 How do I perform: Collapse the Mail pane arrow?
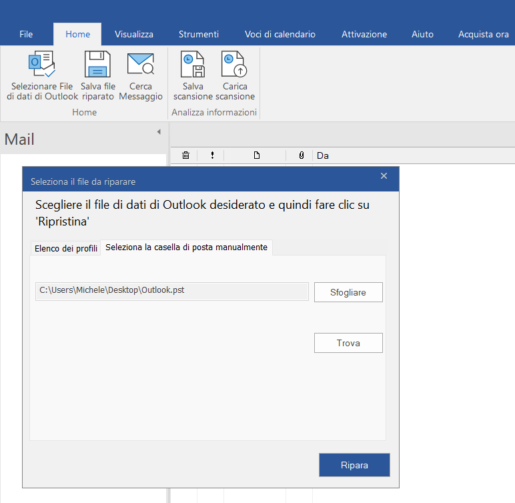point(159,131)
